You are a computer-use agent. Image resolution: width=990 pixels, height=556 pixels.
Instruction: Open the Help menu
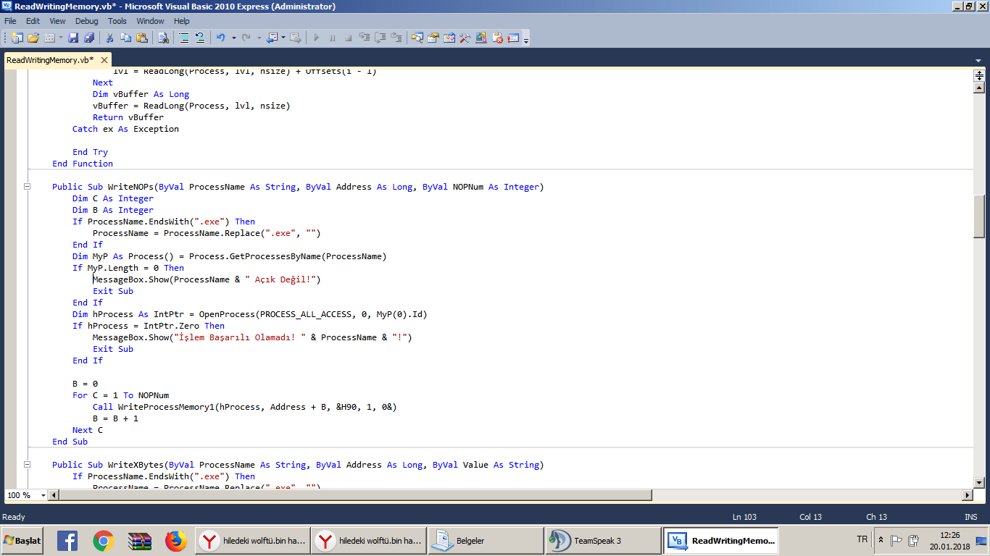182,21
